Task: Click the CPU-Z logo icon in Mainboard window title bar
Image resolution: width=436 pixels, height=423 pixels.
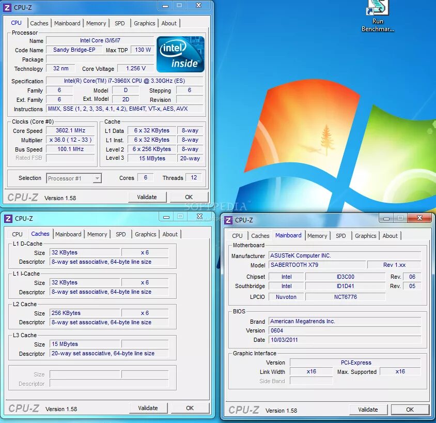Action: tap(228, 220)
